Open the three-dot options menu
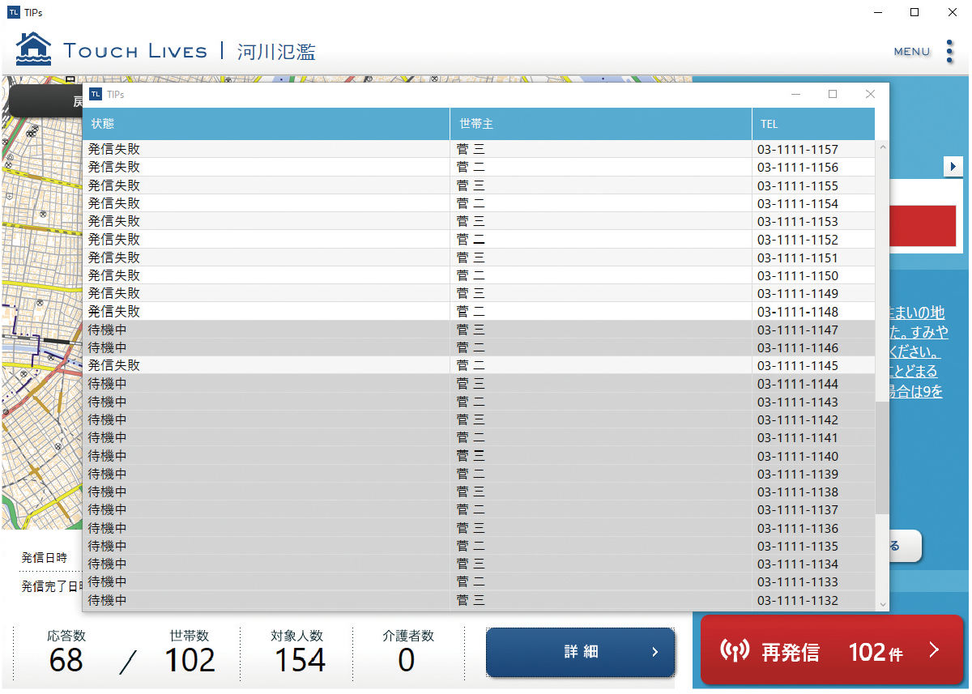This screenshot has width=972, height=694. (949, 51)
